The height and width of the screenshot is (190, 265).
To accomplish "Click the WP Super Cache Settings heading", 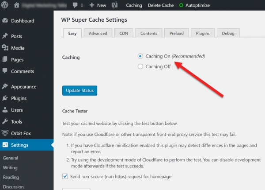I will pos(94,19).
